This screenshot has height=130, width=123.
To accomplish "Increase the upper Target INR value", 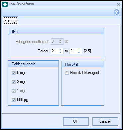I will (79, 50).
